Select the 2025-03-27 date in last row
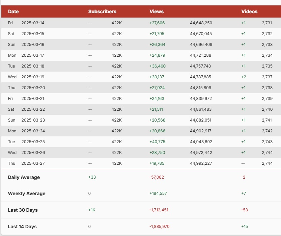This screenshot has height=236, width=281. pos(33,163)
